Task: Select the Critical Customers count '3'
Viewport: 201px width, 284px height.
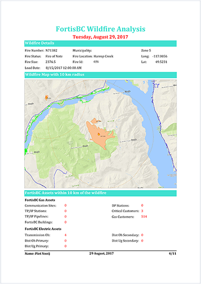Action: [x=142, y=211]
